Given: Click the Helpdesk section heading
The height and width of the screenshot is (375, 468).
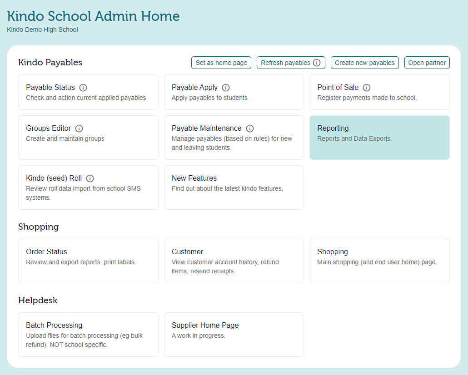Looking at the screenshot, I should (x=38, y=300).
